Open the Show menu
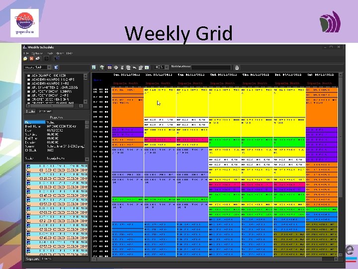 pos(60,53)
